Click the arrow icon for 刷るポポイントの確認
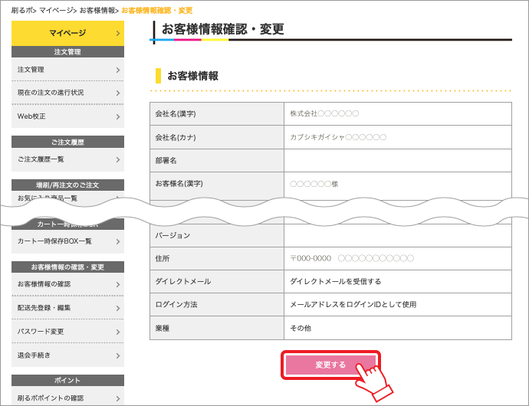Viewport: 529px width, 406px height. (118, 398)
